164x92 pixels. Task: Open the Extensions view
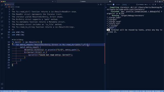coord(2,21)
